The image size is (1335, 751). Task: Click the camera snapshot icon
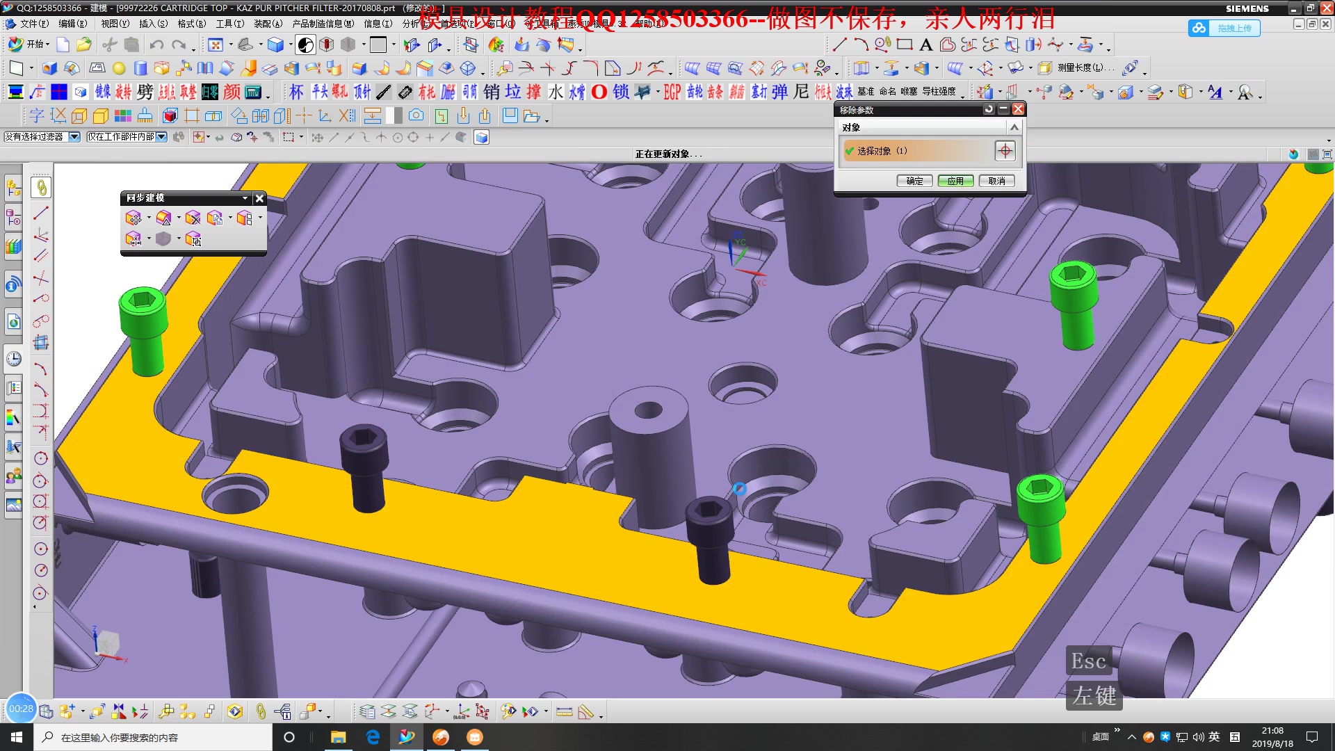pyautogui.click(x=416, y=115)
